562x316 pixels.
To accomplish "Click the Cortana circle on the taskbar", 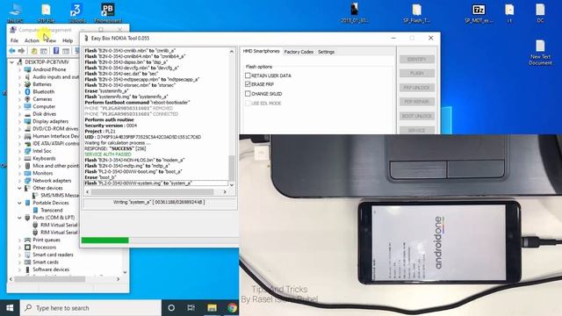I will click(171, 308).
